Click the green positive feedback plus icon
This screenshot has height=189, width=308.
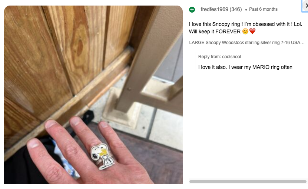[192, 9]
